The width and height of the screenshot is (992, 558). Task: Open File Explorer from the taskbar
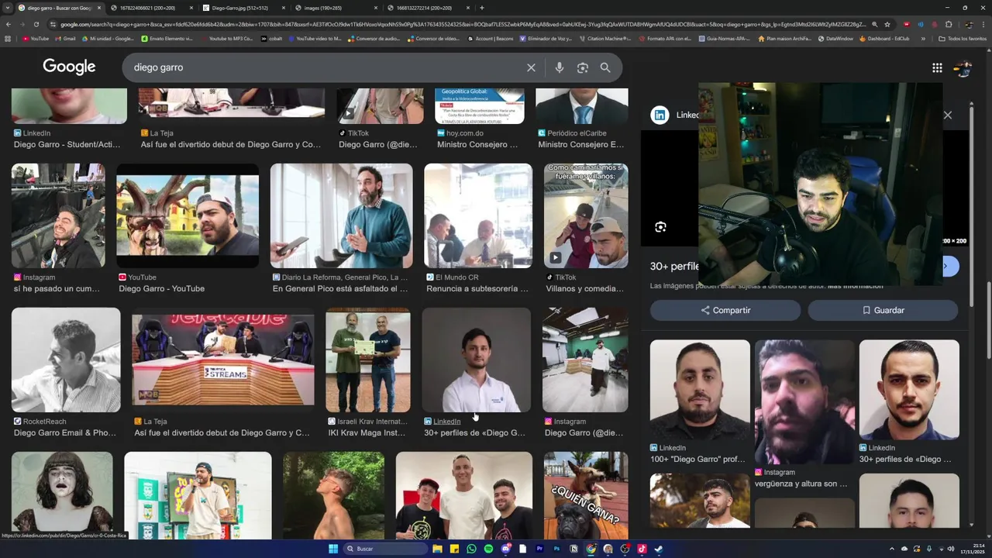pos(437,549)
